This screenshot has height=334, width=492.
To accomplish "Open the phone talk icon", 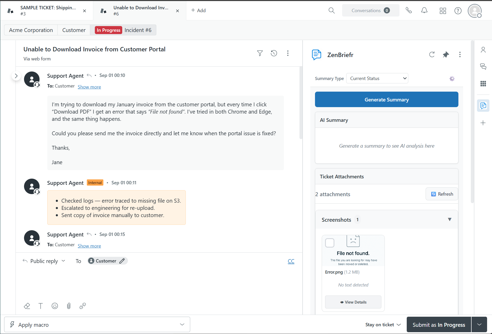I will click(409, 10).
